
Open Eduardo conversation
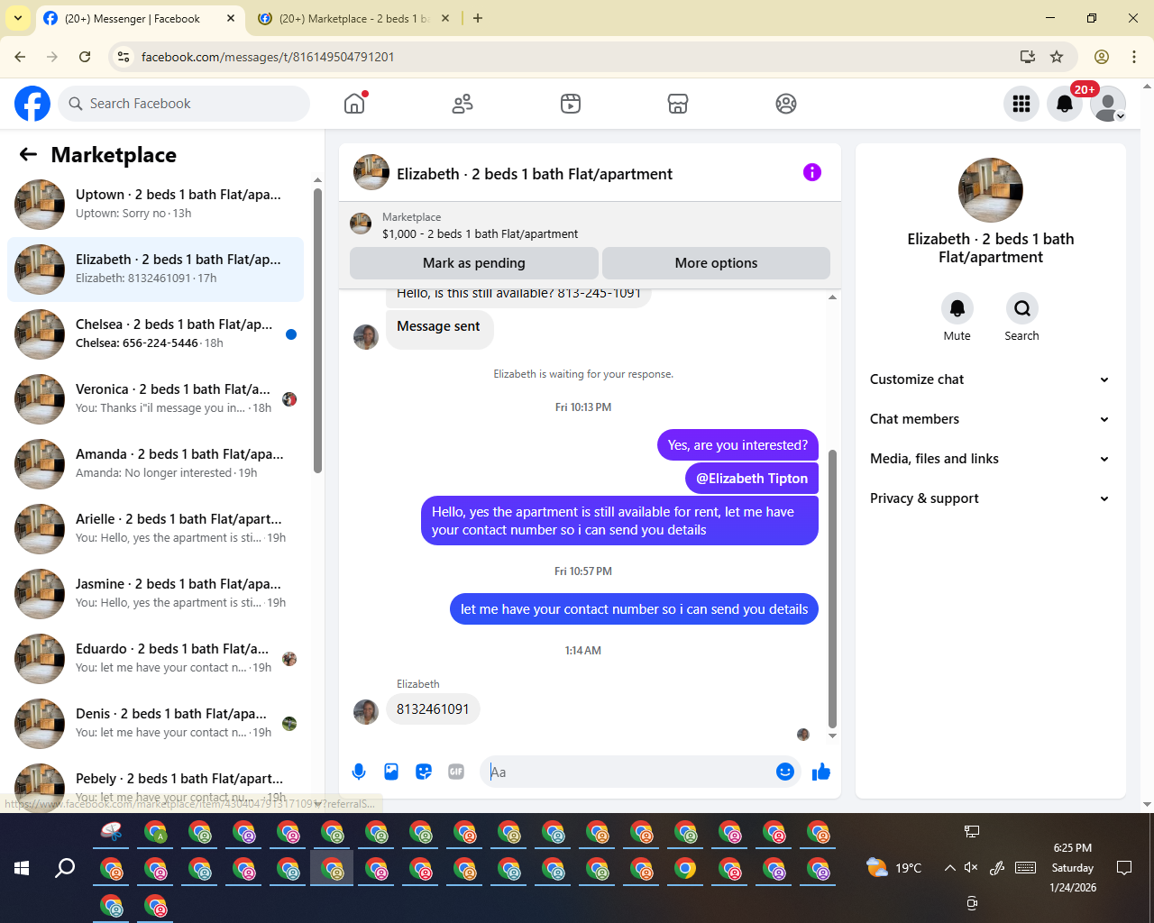(155, 659)
